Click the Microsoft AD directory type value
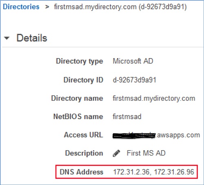 [133, 61]
